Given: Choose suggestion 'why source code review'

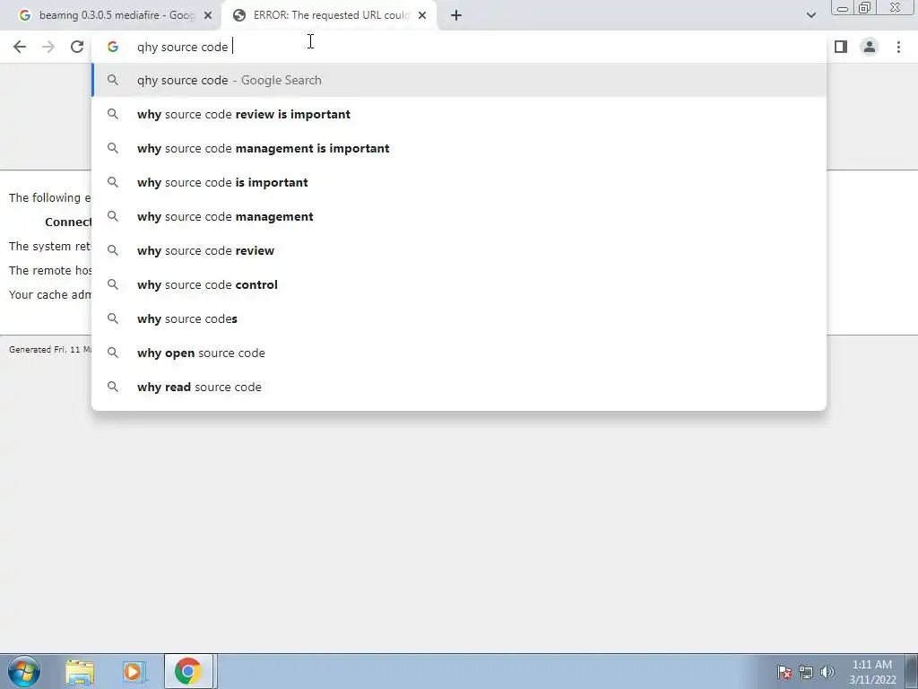Looking at the screenshot, I should (459, 250).
